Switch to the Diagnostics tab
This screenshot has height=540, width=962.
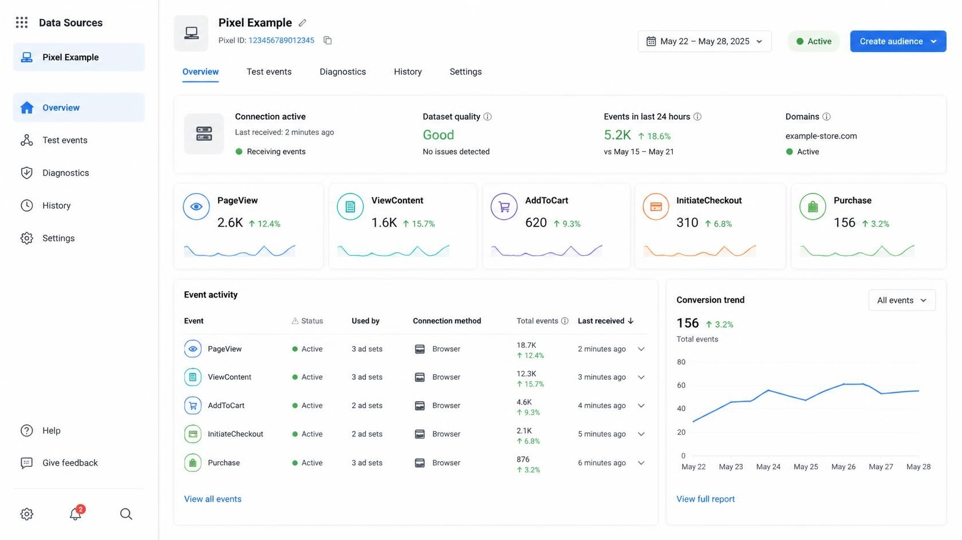tap(342, 72)
